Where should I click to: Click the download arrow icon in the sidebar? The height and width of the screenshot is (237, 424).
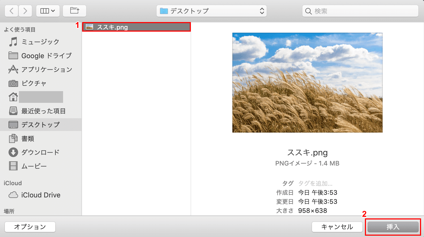point(13,152)
